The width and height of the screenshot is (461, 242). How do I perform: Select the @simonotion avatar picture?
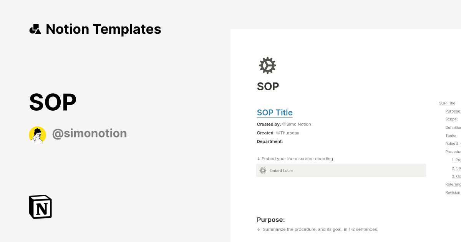37,134
